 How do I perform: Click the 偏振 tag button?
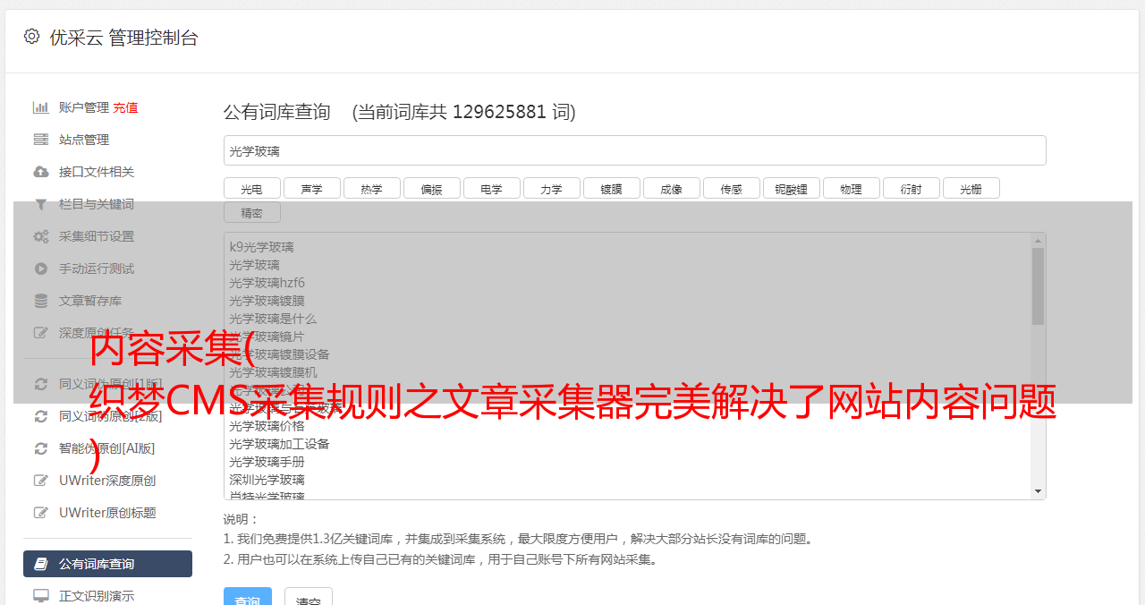(x=431, y=188)
